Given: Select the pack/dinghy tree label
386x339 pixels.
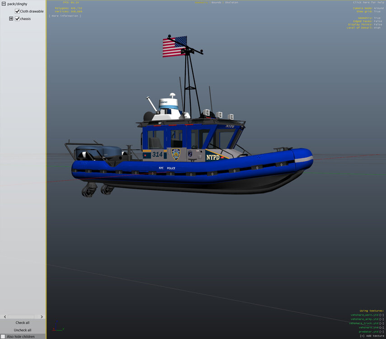Looking at the screenshot, I should 17,4.
